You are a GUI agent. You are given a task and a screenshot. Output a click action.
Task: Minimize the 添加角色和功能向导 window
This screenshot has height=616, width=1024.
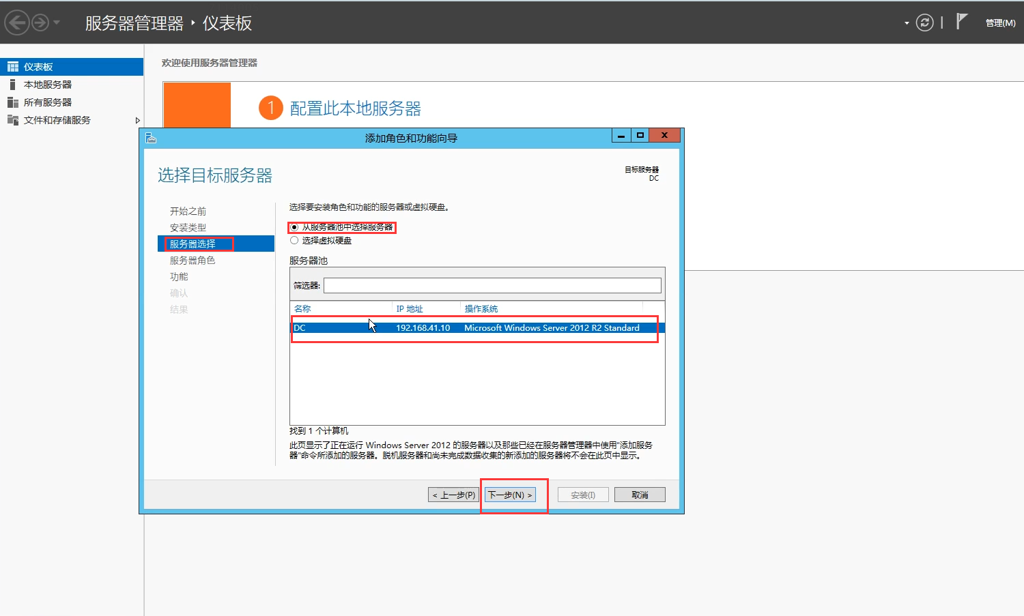point(621,136)
